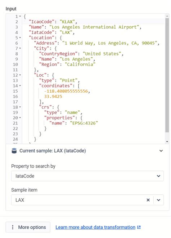
Task: Click the "IataCode" key on line 4
Action: (x=41, y=32)
